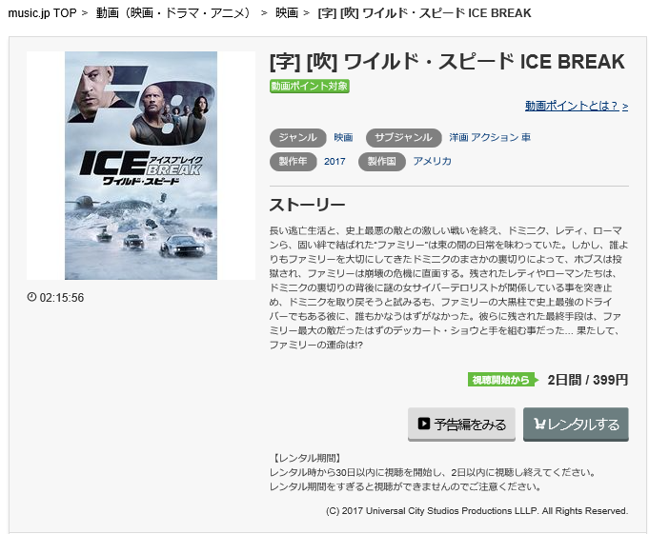649x534 pixels.
Task: Select the 映画 genre link
Action: point(343,138)
